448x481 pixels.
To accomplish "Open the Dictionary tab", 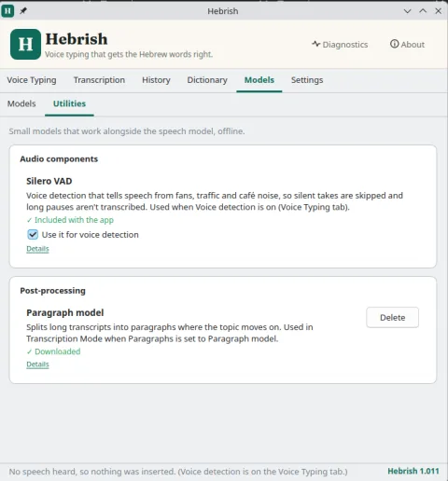I will click(207, 80).
